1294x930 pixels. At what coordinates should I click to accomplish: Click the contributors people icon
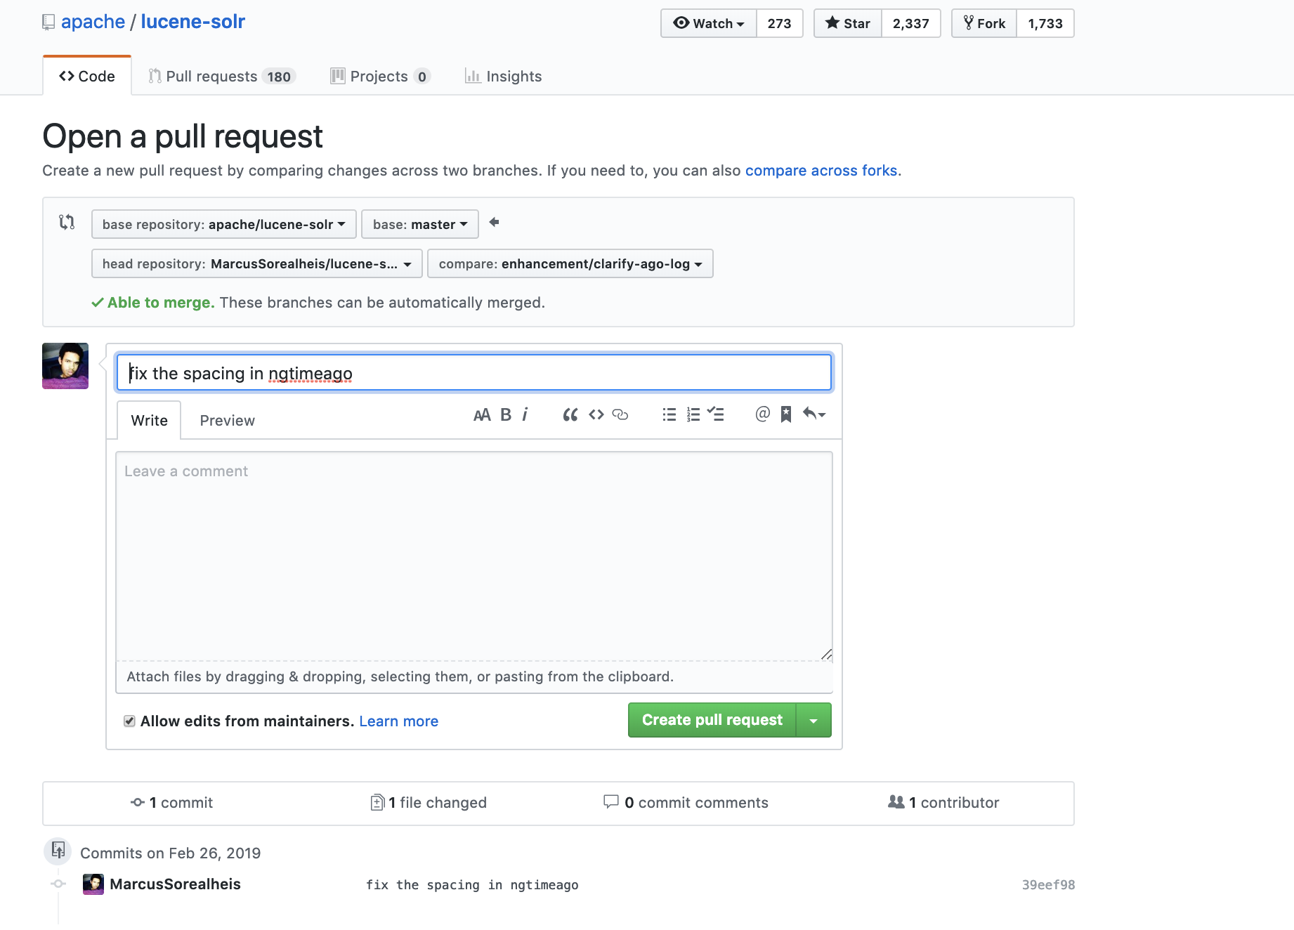[896, 801]
